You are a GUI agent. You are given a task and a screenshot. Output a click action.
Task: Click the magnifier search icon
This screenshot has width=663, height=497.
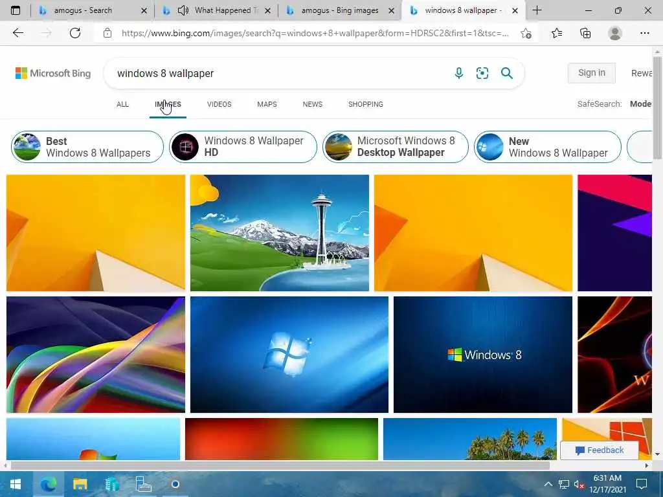pyautogui.click(x=506, y=73)
